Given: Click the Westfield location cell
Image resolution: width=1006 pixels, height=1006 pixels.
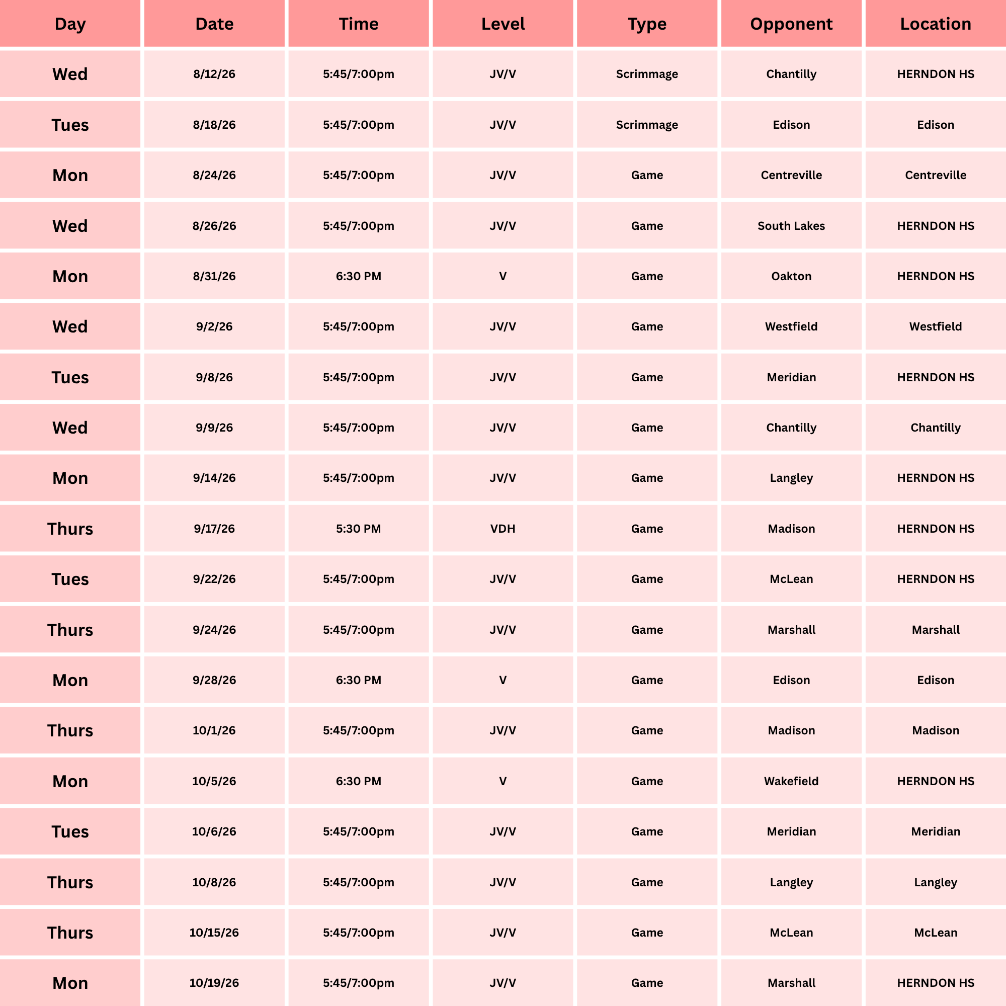Looking at the screenshot, I should point(936,326).
